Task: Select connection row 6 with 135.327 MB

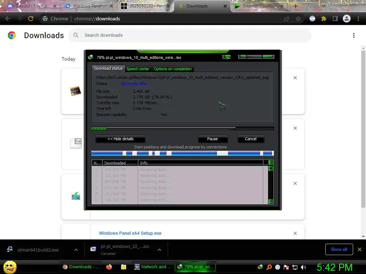Action: tap(177, 200)
